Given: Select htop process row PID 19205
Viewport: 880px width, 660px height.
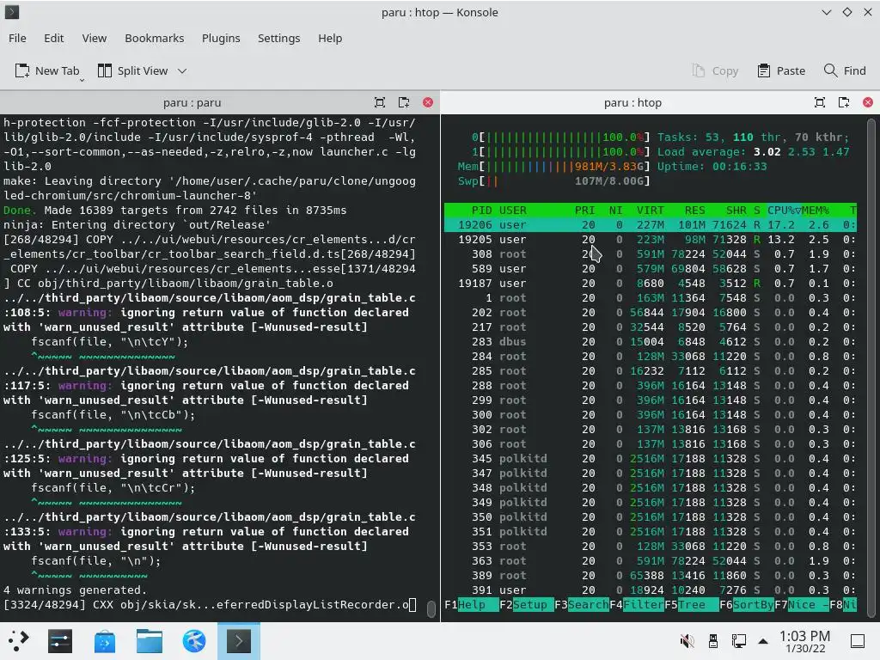Looking at the screenshot, I should [651, 239].
